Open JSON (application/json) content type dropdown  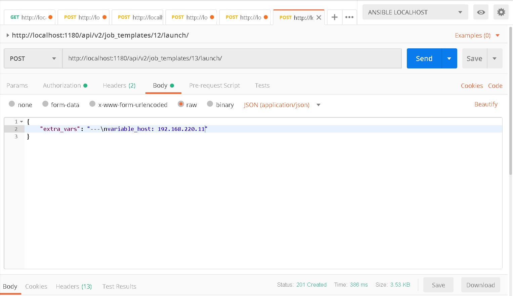click(x=282, y=105)
